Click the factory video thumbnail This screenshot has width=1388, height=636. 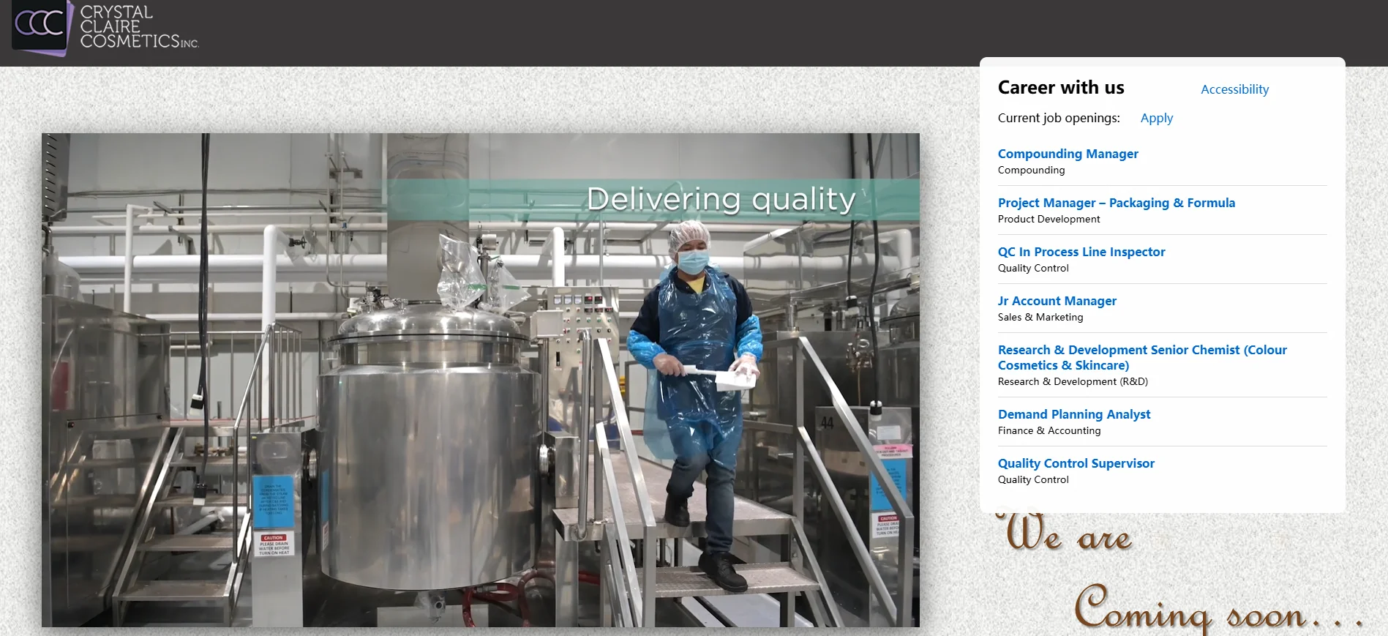tap(480, 380)
